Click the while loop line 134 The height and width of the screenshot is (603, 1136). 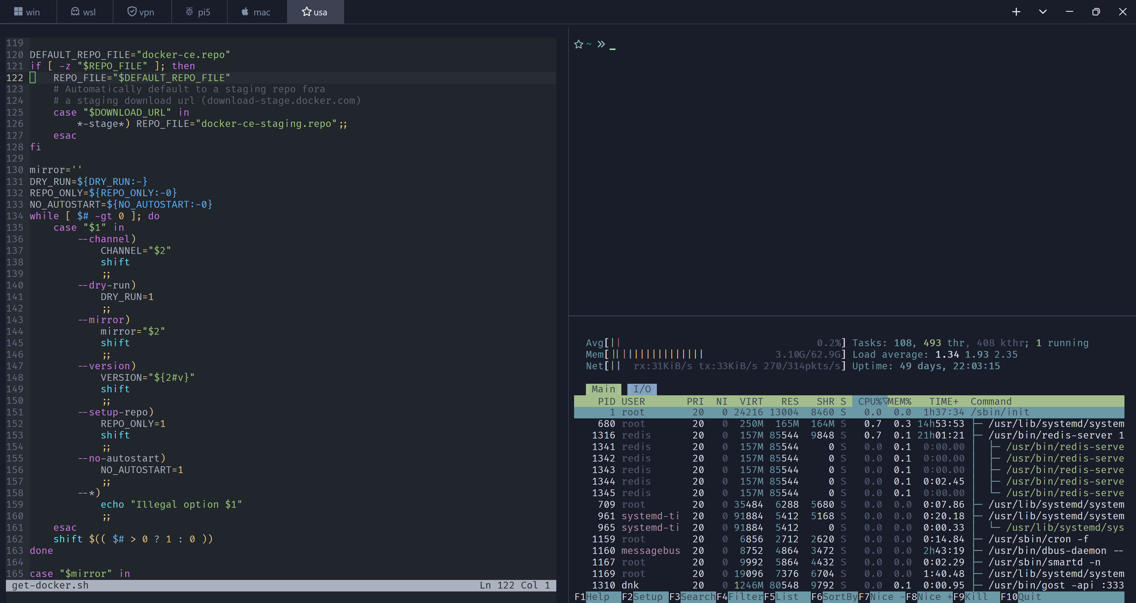94,216
